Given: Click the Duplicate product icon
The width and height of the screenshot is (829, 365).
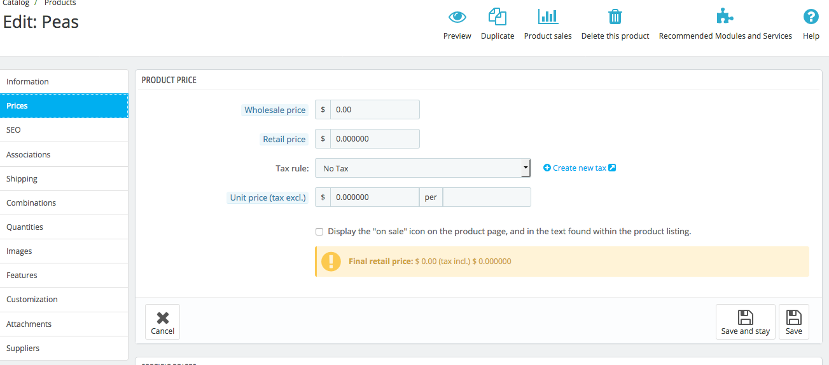Looking at the screenshot, I should coord(497,17).
